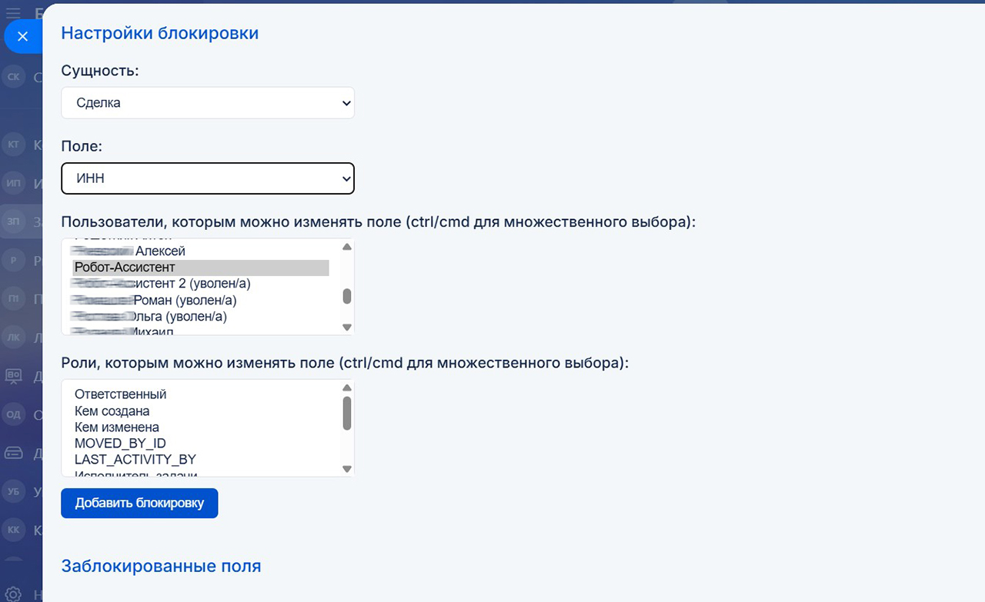Click the Добавить блокировку button
Screen dimensions: 985x602
139,504
